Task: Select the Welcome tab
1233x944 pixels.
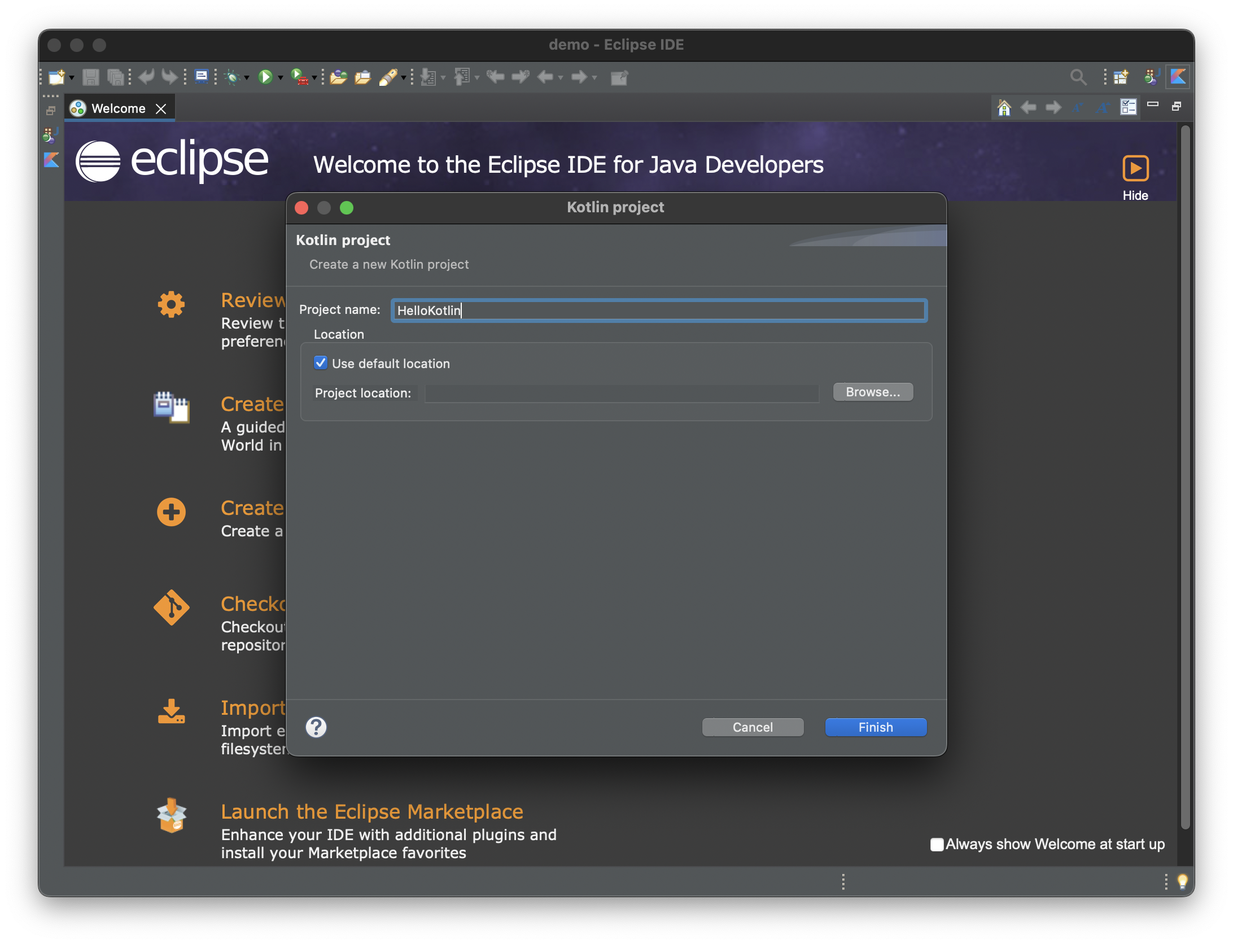Action: pyautogui.click(x=118, y=108)
